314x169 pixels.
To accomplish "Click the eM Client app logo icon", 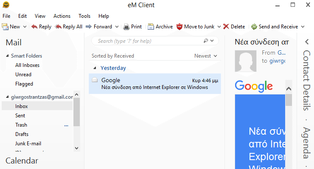I will pyautogui.click(x=6, y=5).
